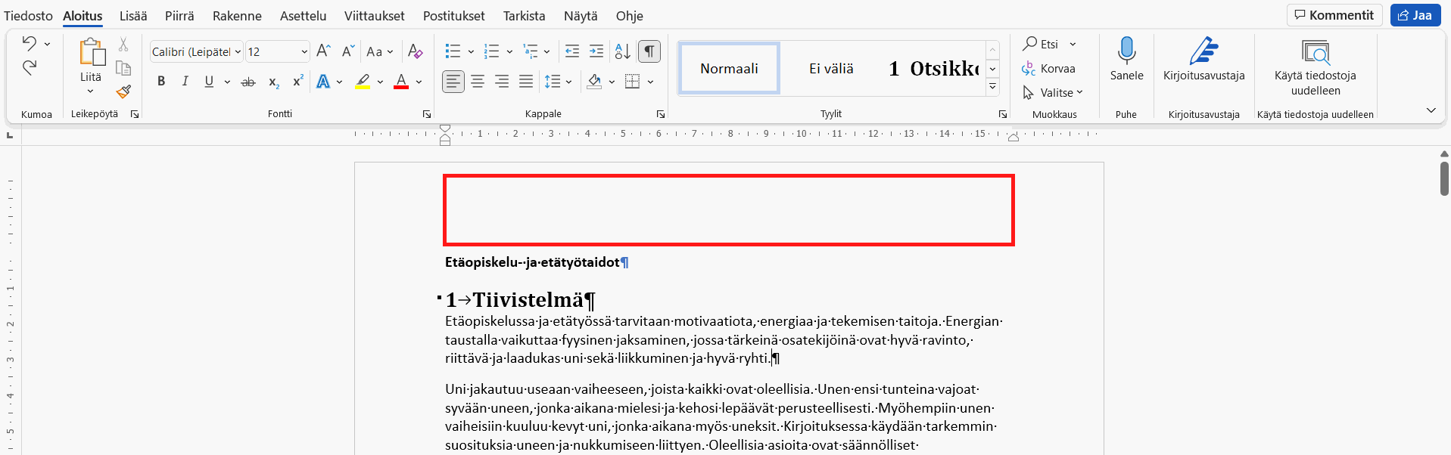Open Kirjoitusavustaja editor tool
Image resolution: width=1451 pixels, height=455 pixels.
click(1203, 59)
